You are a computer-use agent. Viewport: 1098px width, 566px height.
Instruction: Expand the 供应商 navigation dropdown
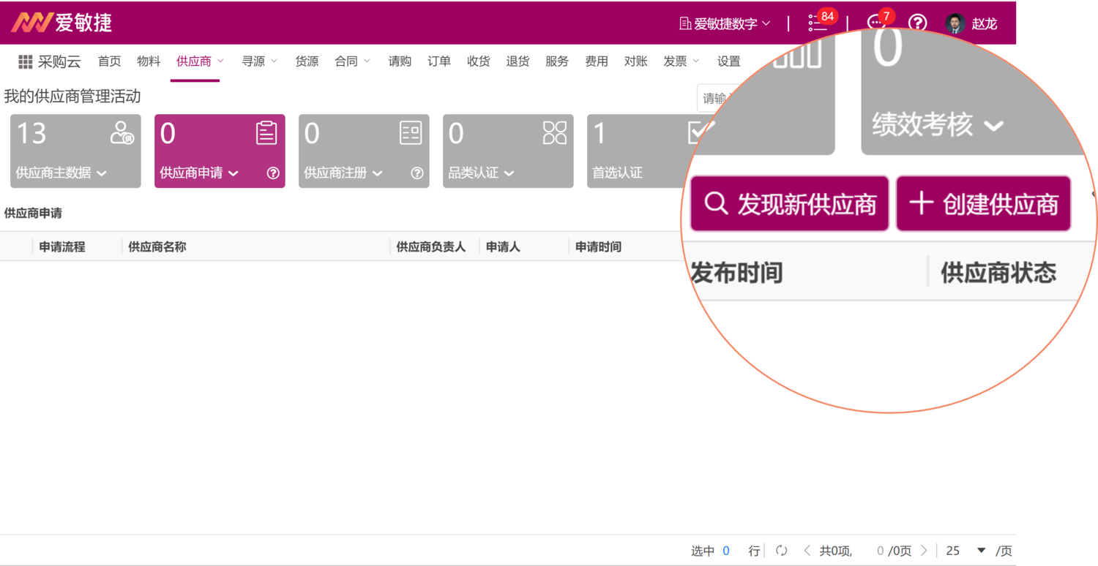220,61
